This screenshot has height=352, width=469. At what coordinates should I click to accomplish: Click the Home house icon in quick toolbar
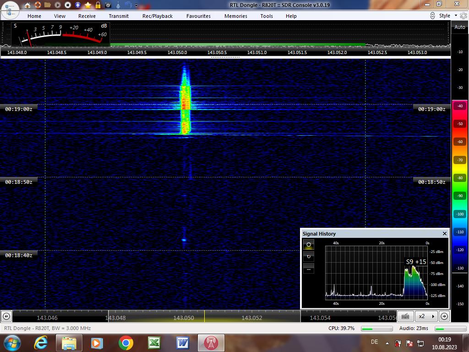click(27, 5)
